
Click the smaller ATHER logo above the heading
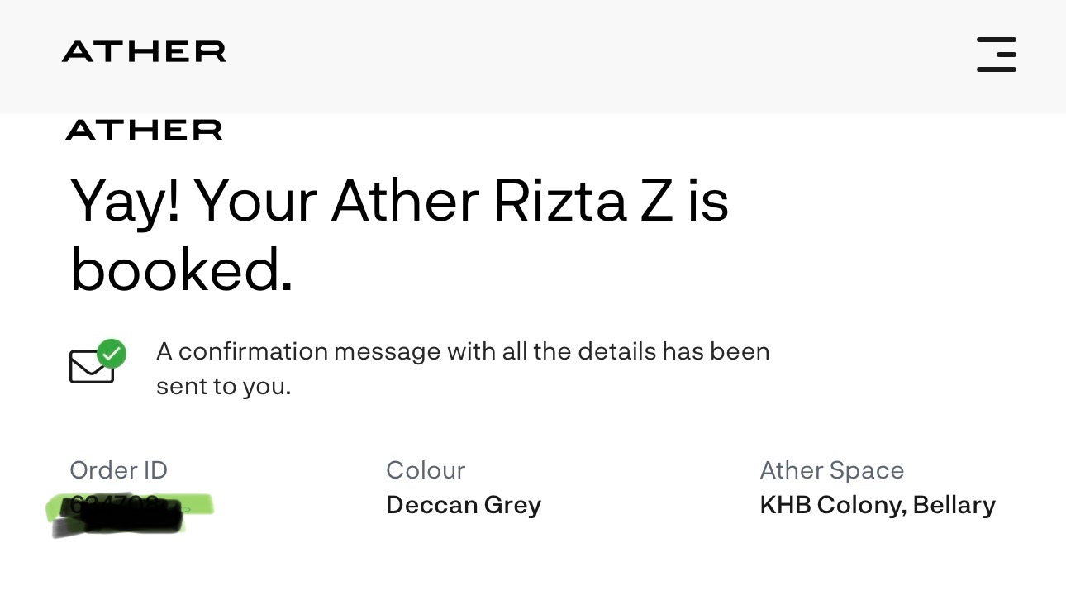pyautogui.click(x=144, y=130)
